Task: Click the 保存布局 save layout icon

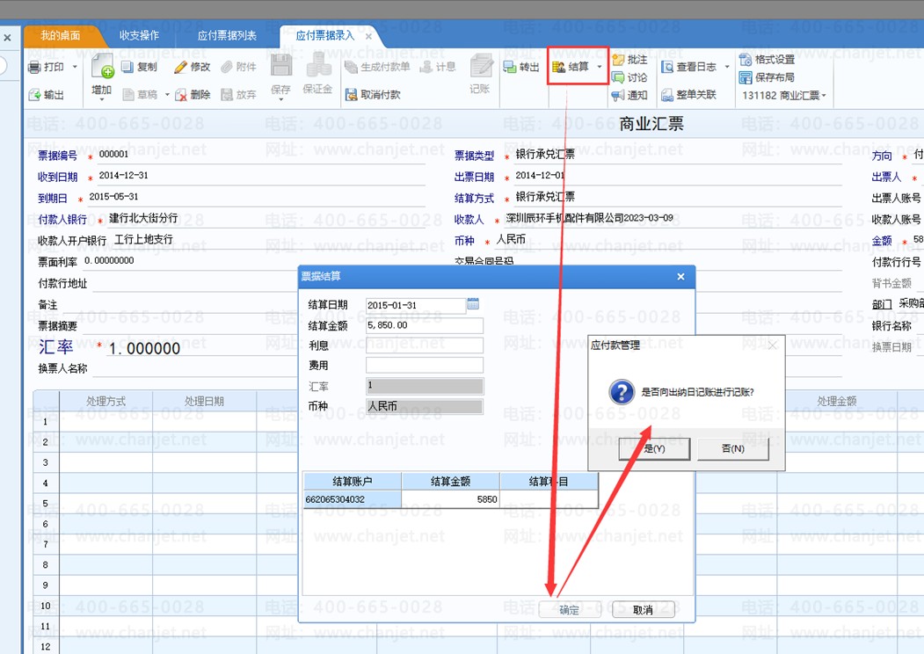Action: (746, 77)
